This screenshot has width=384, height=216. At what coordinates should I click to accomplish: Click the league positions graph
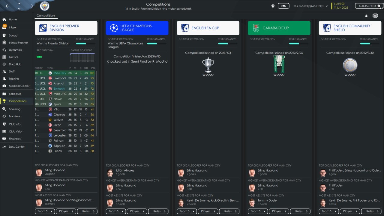click(x=82, y=57)
